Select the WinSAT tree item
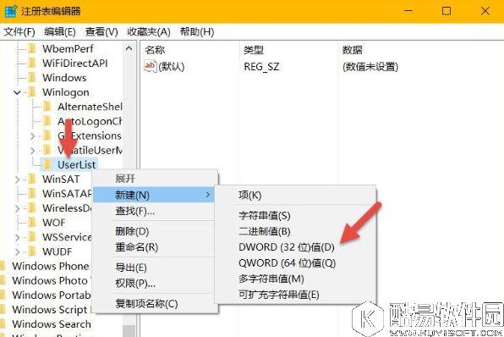 61,179
